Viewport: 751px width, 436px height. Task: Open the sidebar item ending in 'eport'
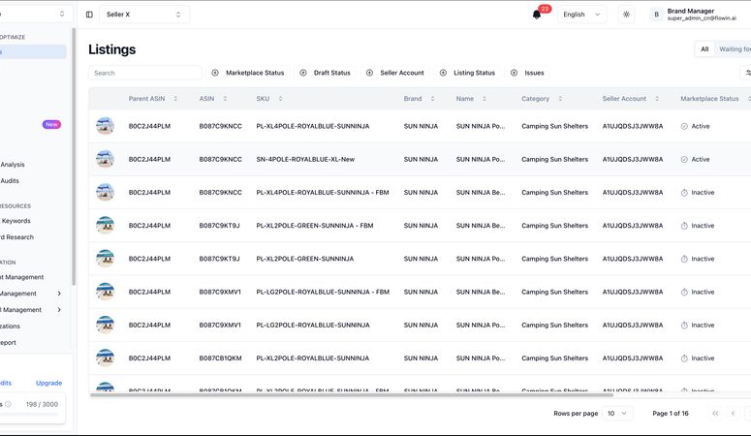tap(8, 343)
